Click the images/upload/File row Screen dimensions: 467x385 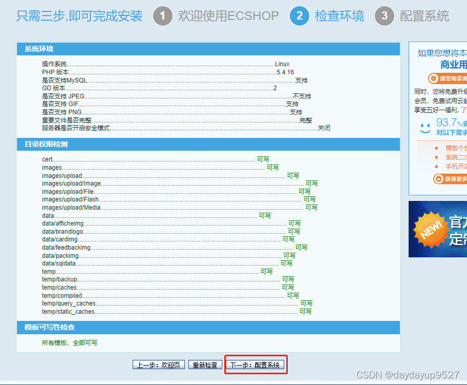(x=176, y=191)
